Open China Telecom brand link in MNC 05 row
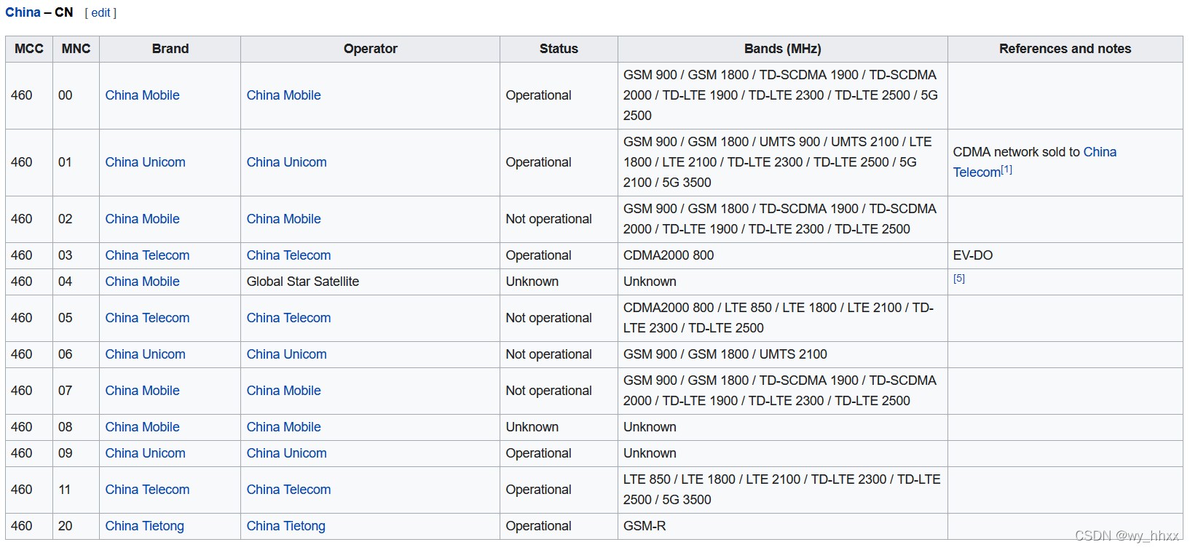This screenshot has height=550, width=1190. pyautogui.click(x=147, y=318)
